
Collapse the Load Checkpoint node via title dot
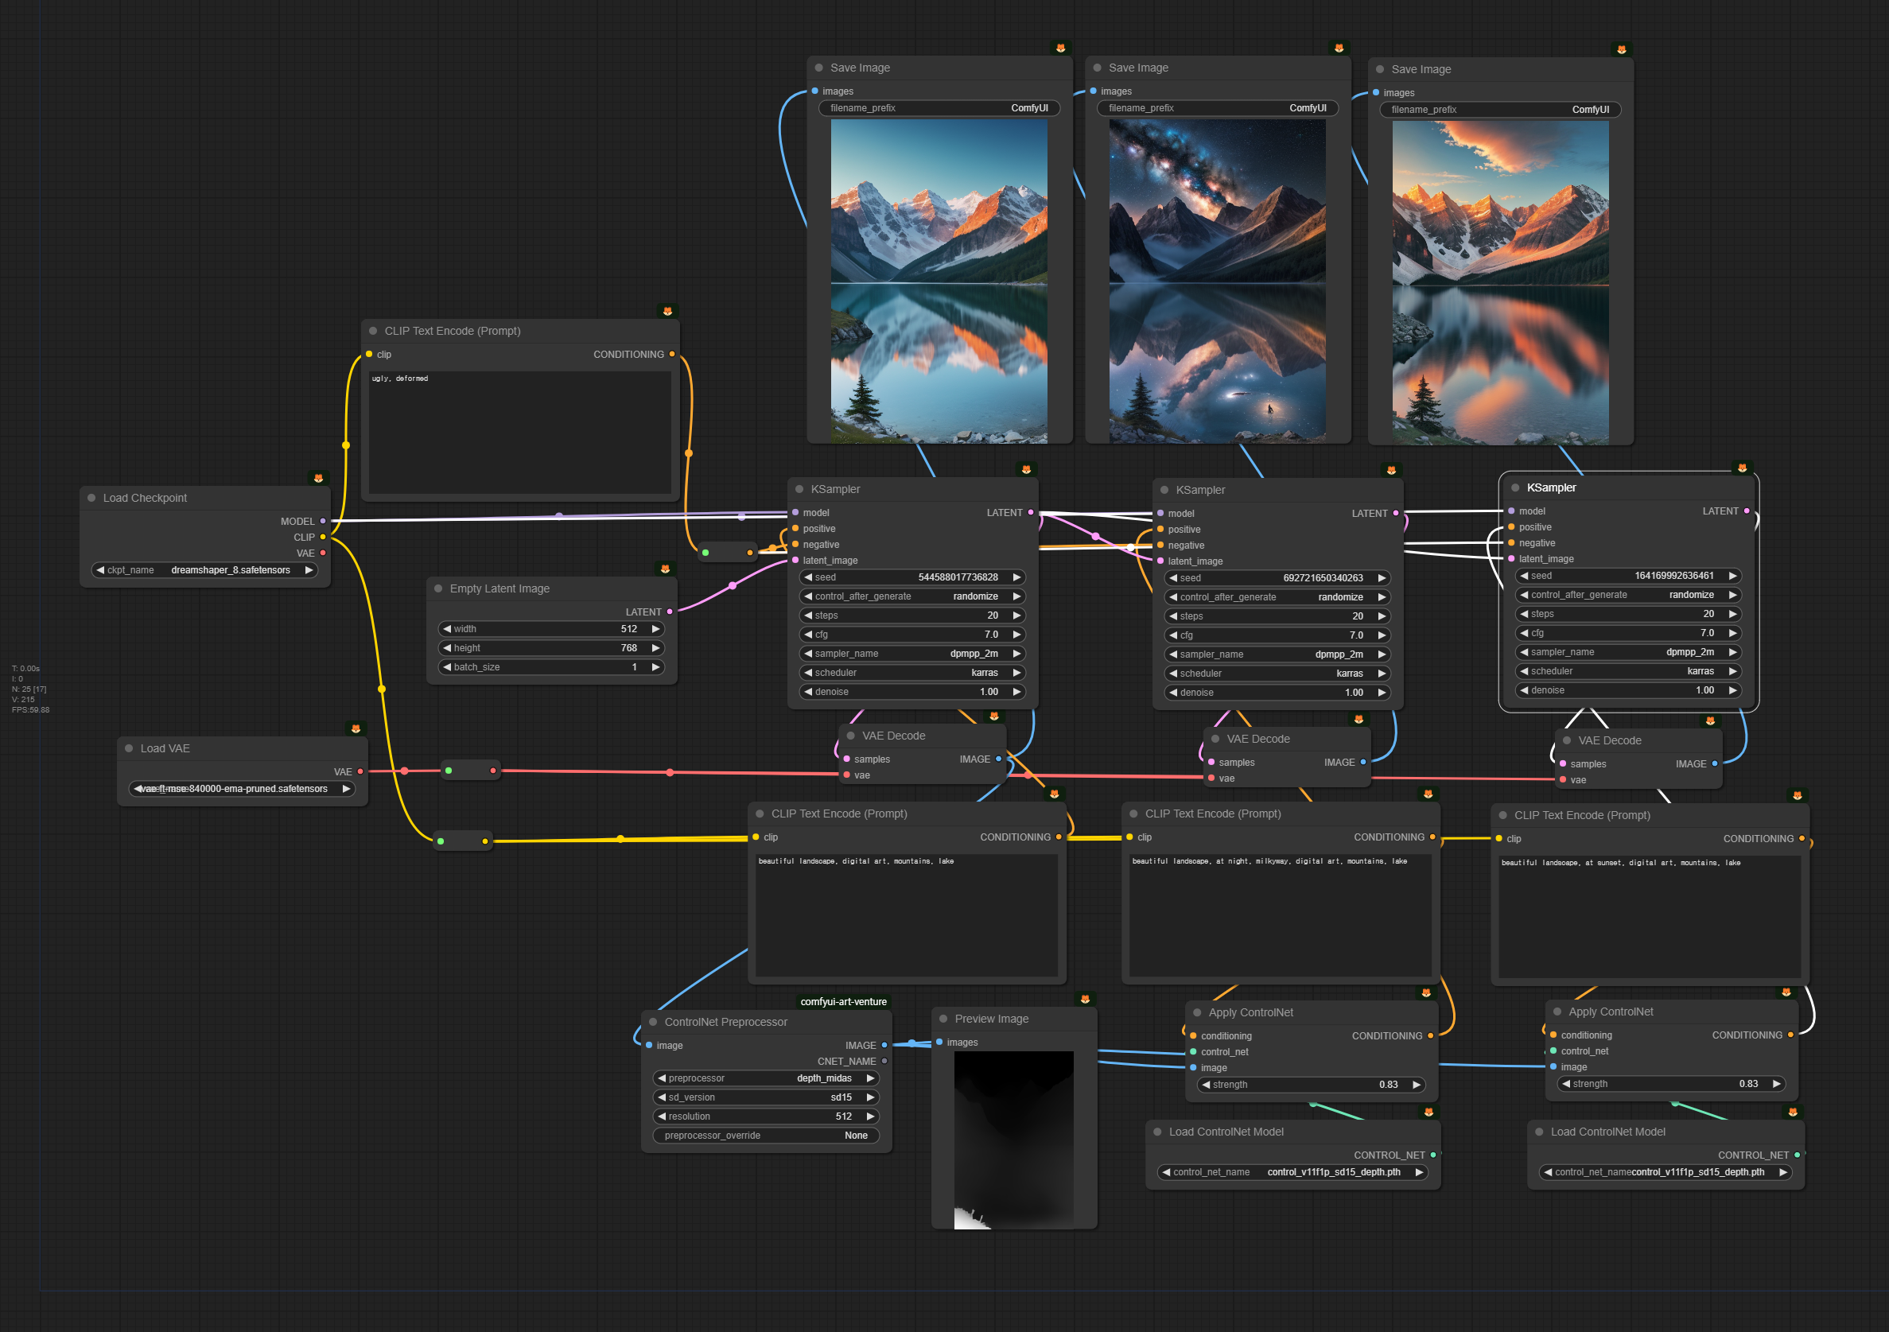tap(92, 498)
